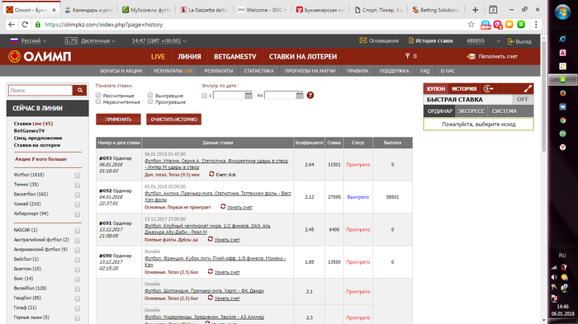Toggle Быстрая ставка OFF switch
This screenshot has width=578, height=324.
pos(523,100)
